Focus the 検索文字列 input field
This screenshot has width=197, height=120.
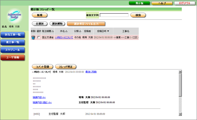[114, 15]
